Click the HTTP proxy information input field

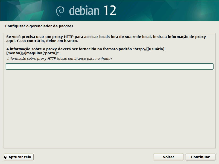click(x=109, y=66)
